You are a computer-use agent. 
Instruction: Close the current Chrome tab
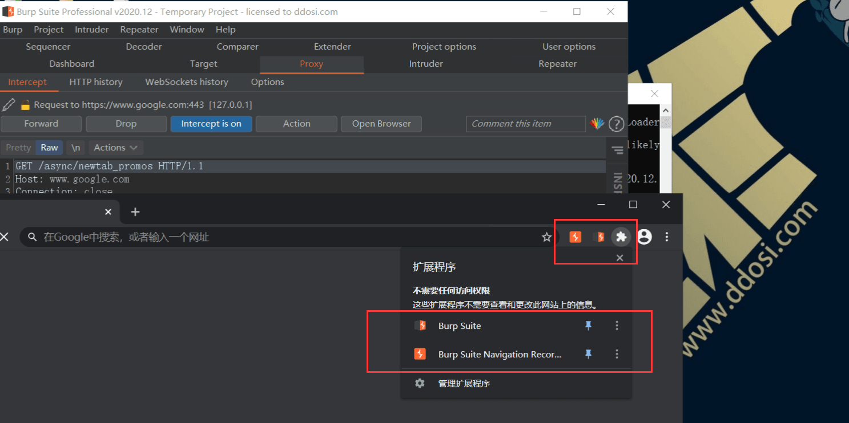108,212
